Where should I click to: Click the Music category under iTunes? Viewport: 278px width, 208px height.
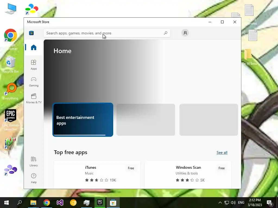[89, 173]
